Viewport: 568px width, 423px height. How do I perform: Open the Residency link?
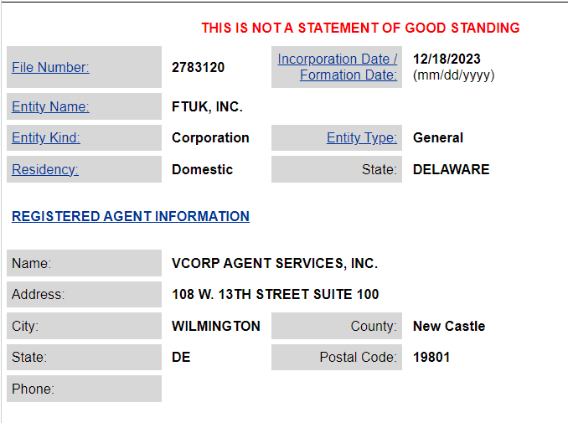point(45,169)
